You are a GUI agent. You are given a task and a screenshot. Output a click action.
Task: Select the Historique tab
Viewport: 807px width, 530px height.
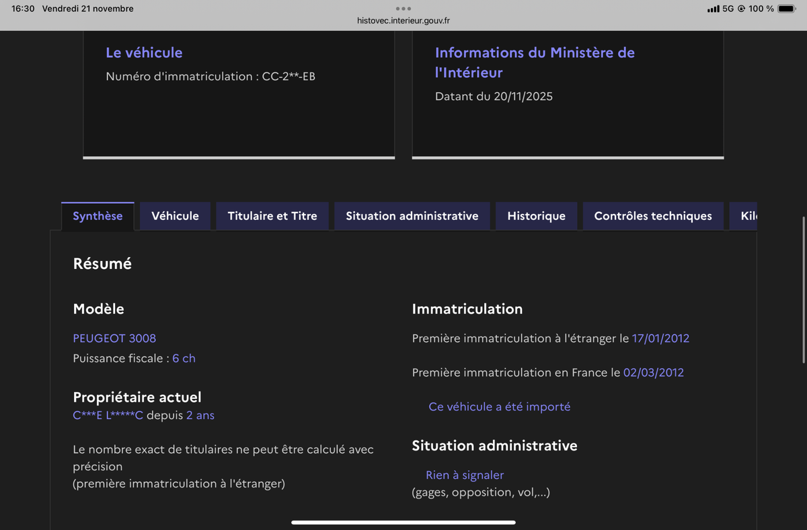536,216
